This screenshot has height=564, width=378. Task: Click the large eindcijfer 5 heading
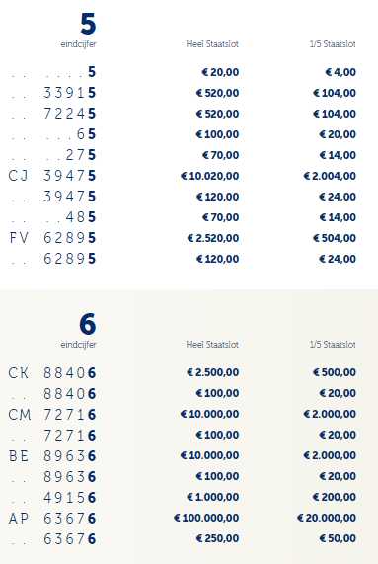(x=88, y=24)
